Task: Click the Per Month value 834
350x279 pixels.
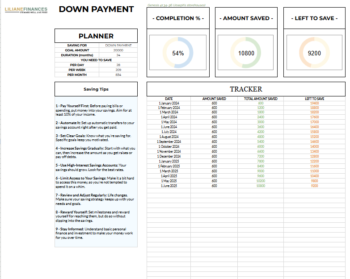Action: 118,75
